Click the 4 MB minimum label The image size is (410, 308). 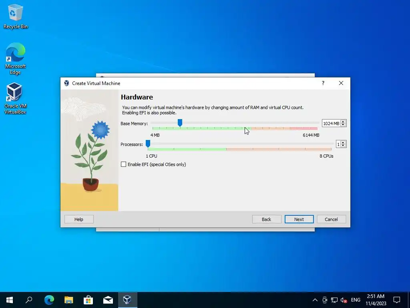coord(155,135)
